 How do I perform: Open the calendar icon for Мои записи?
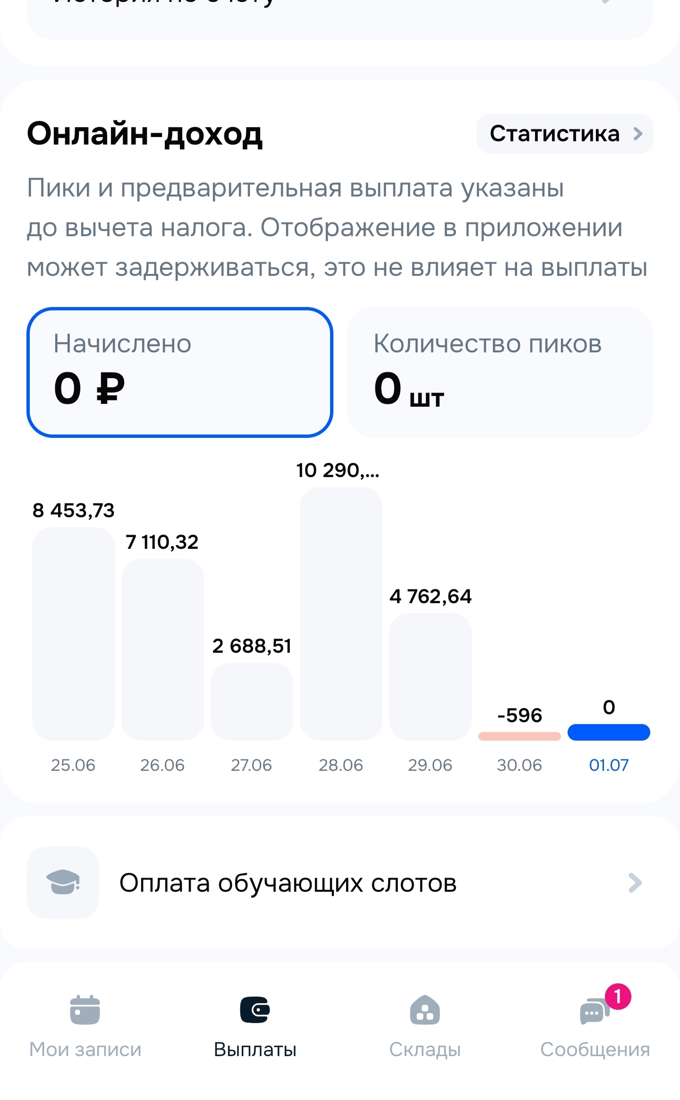coord(85,1009)
